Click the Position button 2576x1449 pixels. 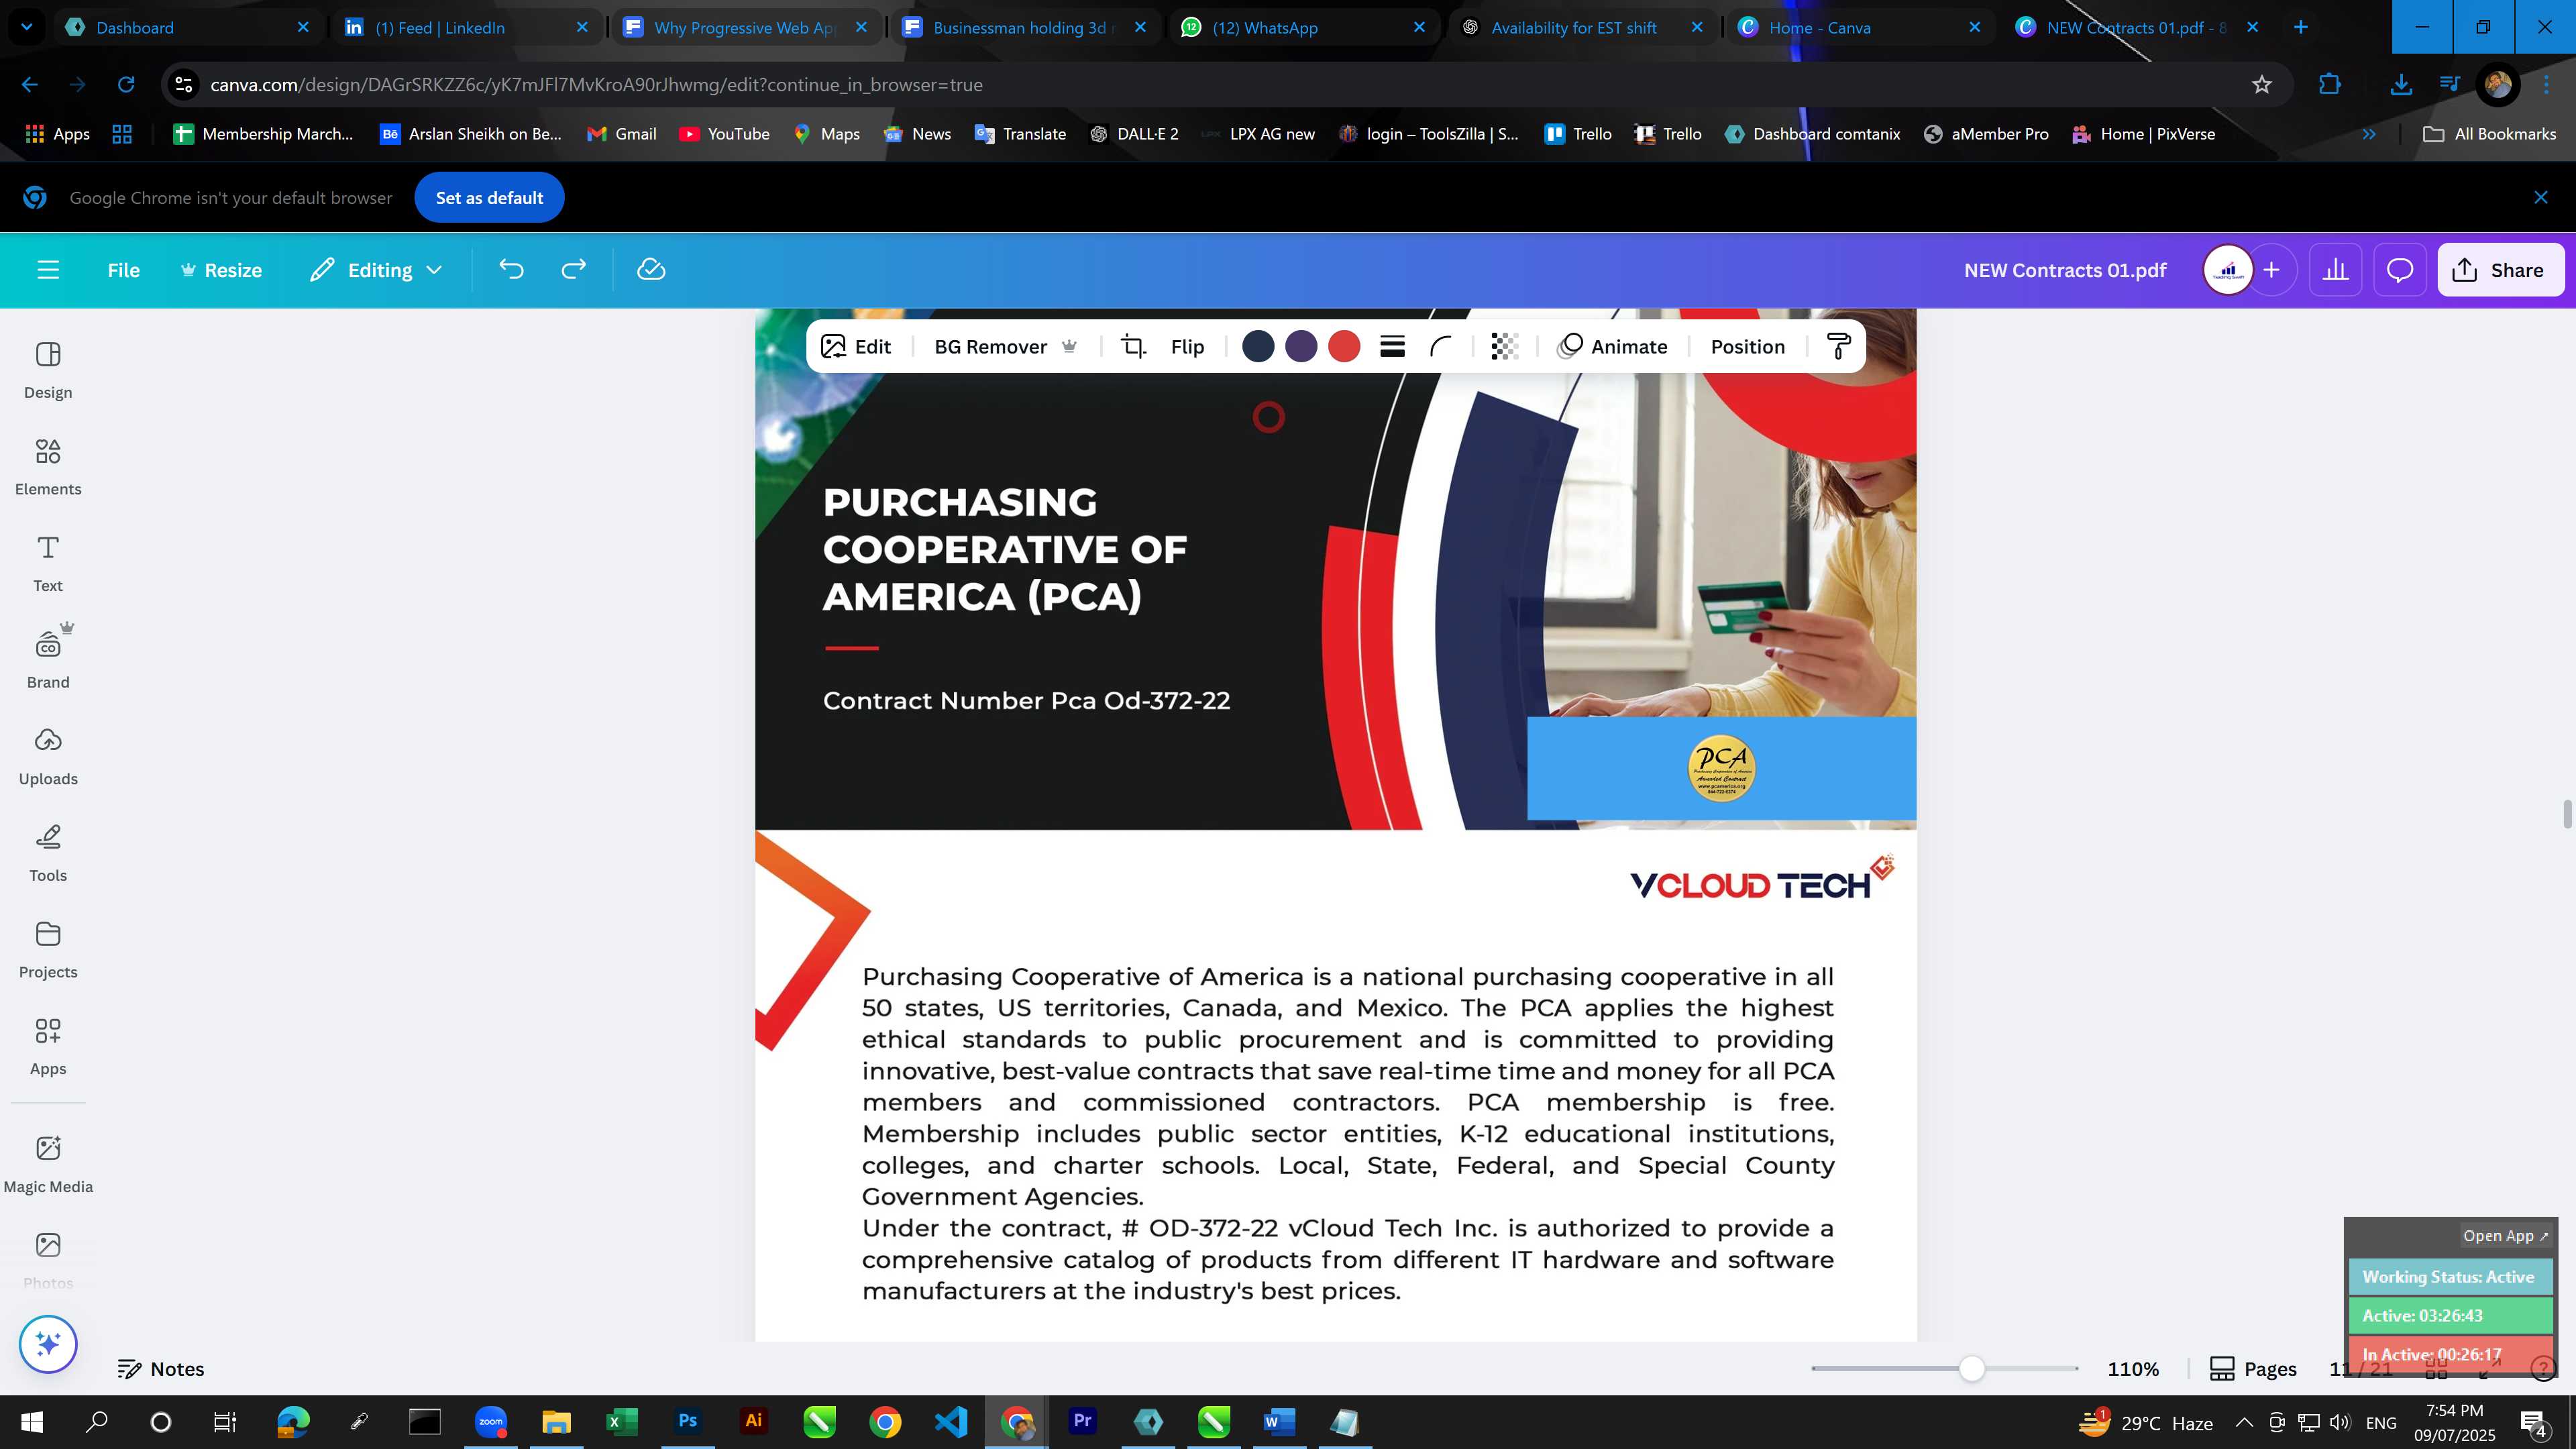pos(1747,347)
